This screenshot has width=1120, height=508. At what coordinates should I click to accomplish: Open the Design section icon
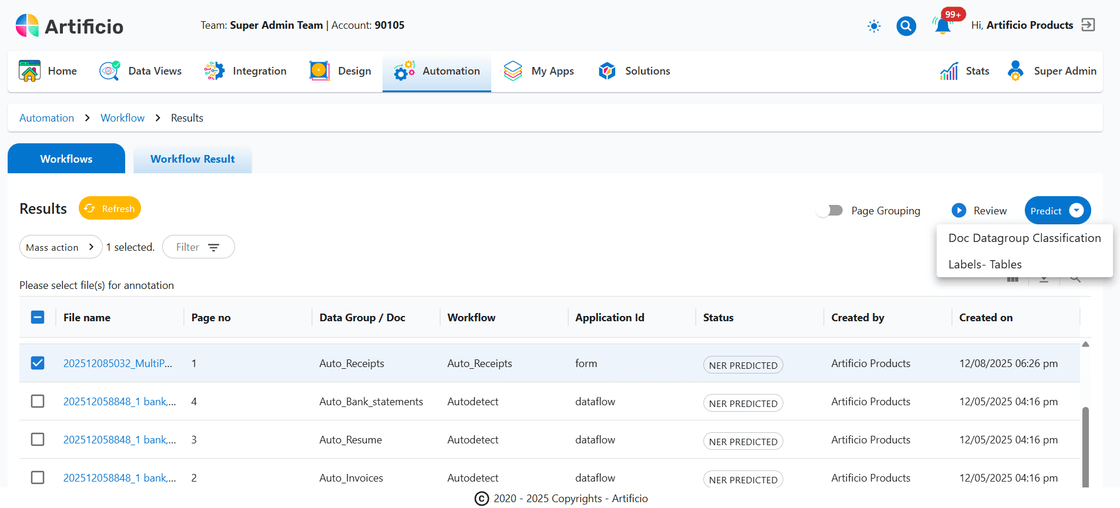tap(319, 71)
